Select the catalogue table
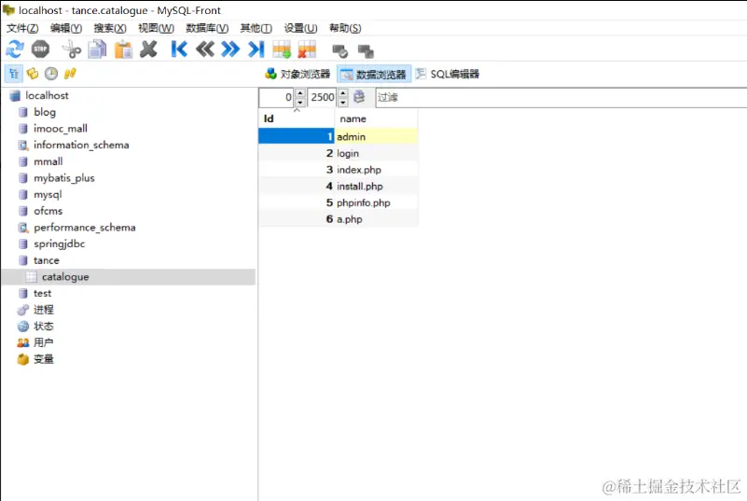This screenshot has width=747, height=501. point(65,277)
